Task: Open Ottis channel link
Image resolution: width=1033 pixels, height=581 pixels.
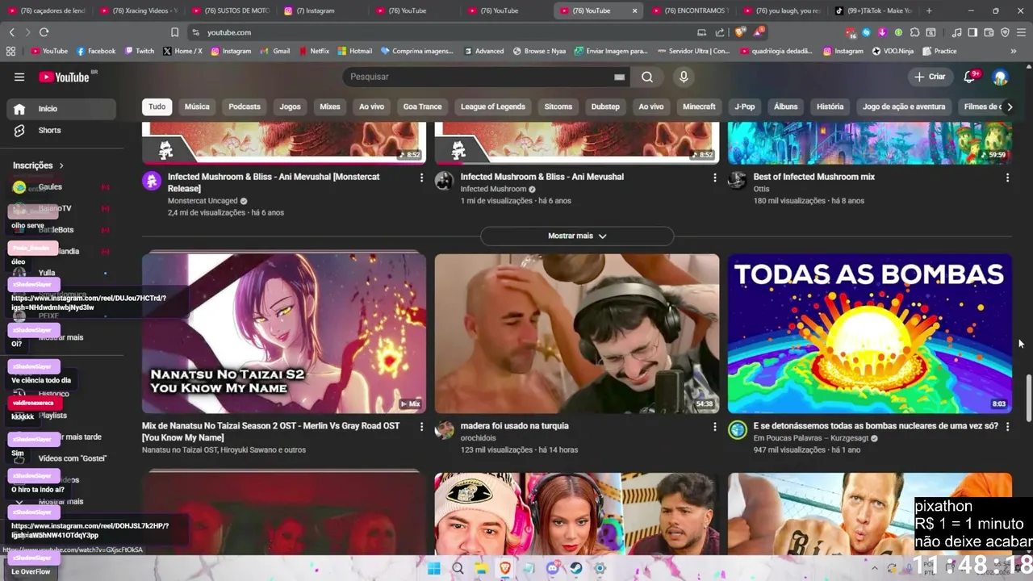Action: pos(761,189)
